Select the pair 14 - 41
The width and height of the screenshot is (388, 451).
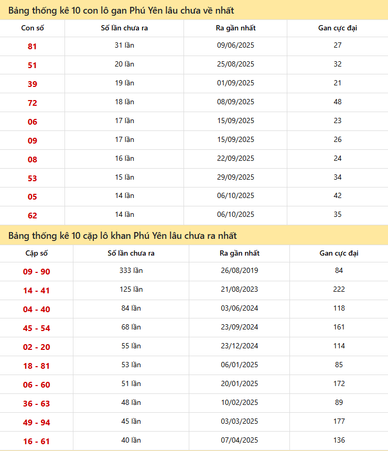(x=37, y=291)
